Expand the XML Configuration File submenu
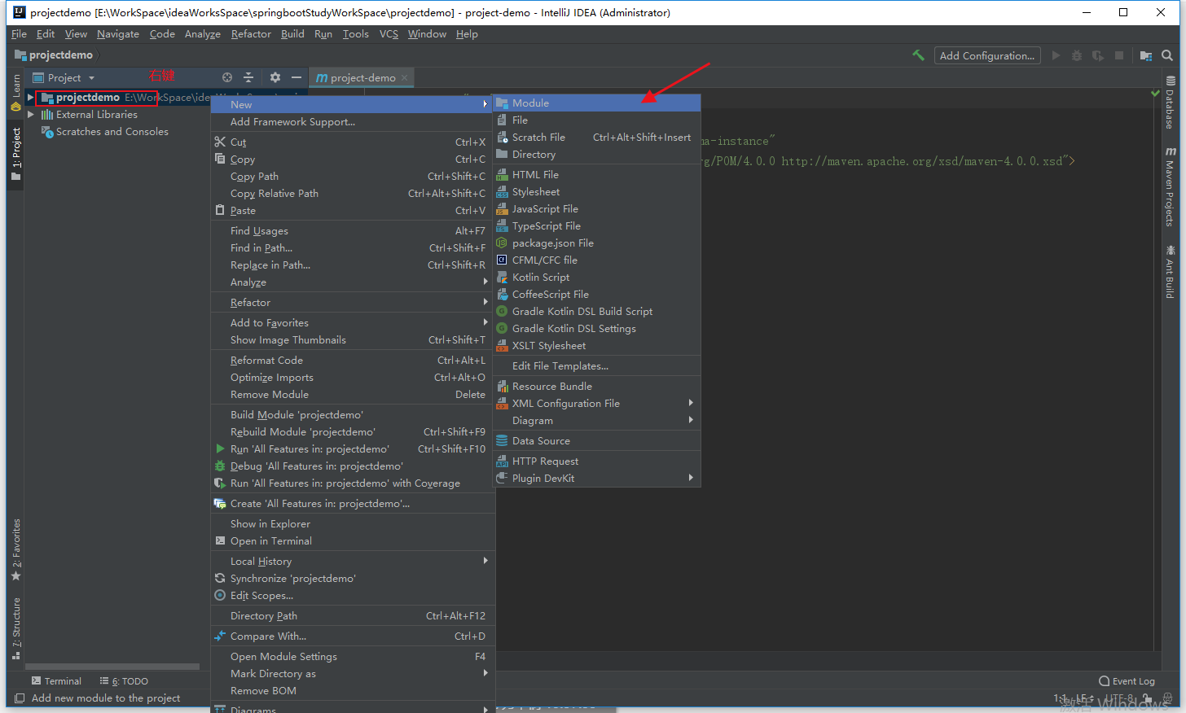This screenshot has height=713, width=1186. pos(597,404)
